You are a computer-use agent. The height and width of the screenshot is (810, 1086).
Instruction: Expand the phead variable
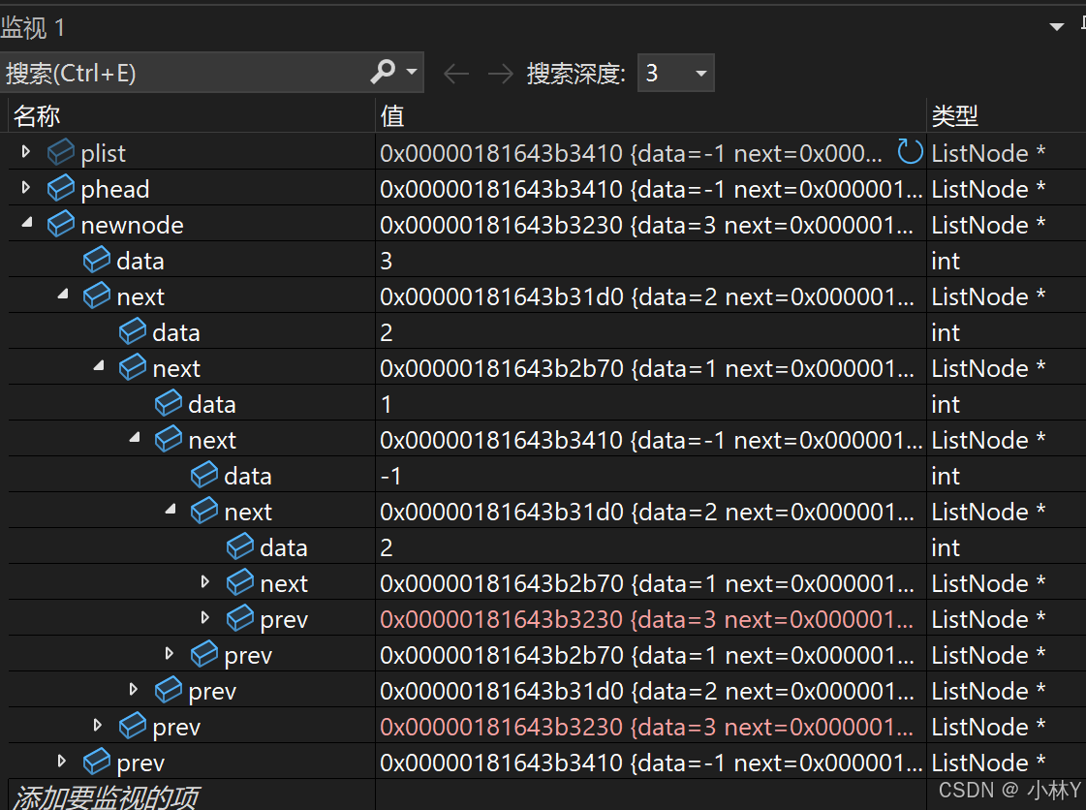25,187
